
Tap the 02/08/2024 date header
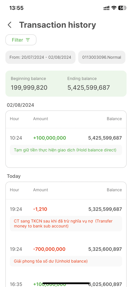(21, 105)
